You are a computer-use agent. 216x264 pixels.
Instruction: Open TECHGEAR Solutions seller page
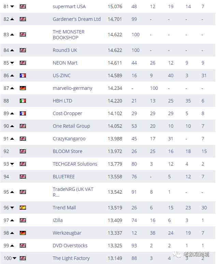click(75, 164)
